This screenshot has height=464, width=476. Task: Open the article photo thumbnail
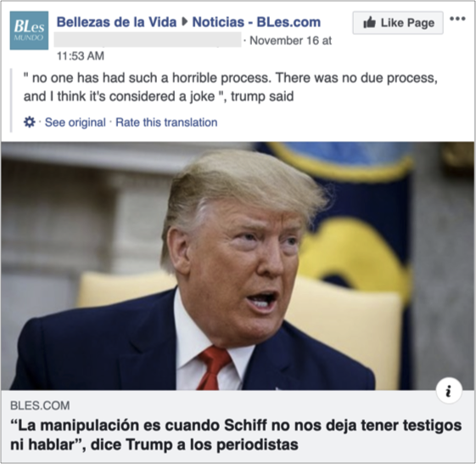tap(238, 266)
